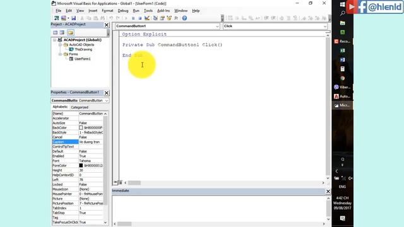
Task: Open the Tools menu
Action: click(x=148, y=11)
